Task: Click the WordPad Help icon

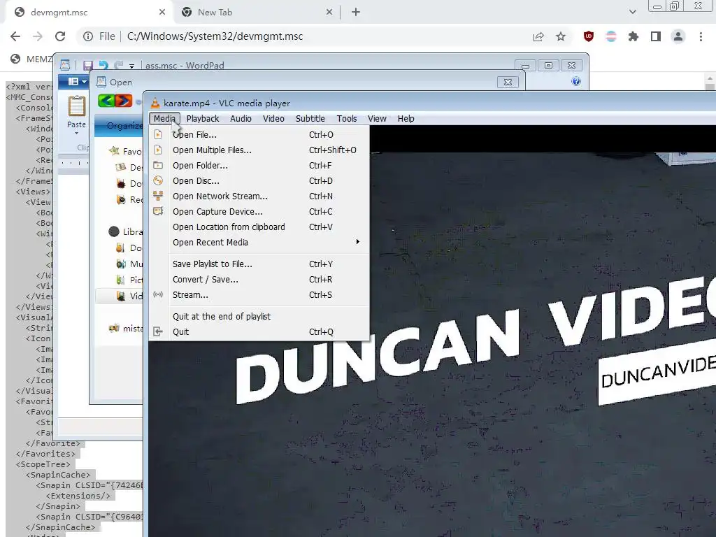Action: 576,81
